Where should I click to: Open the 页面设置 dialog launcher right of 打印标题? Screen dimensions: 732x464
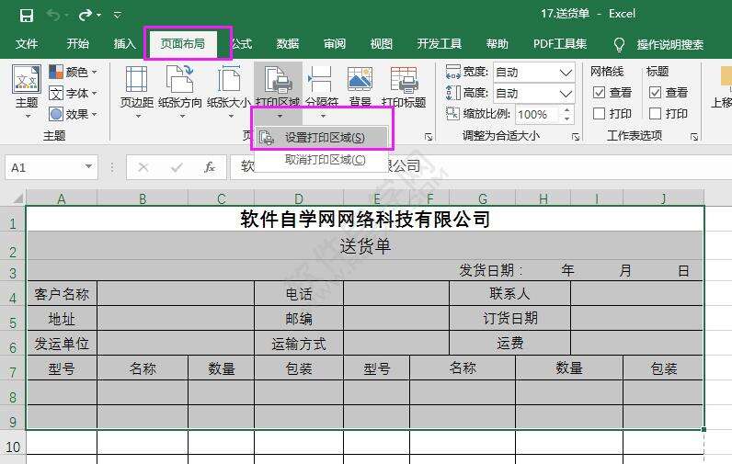coord(429,137)
